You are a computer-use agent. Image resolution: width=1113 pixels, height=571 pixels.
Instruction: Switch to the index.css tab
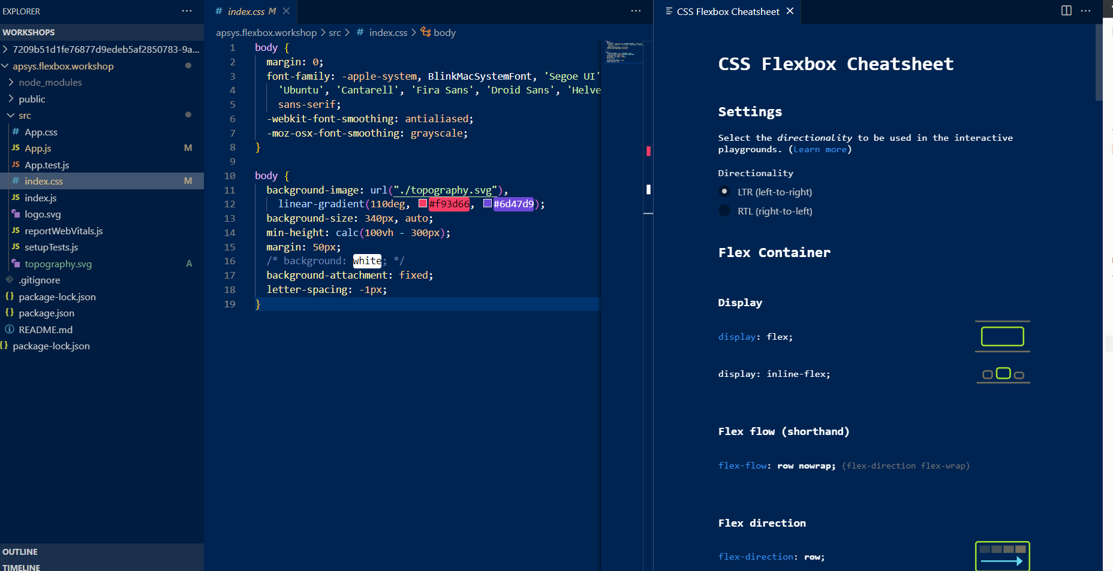point(246,11)
